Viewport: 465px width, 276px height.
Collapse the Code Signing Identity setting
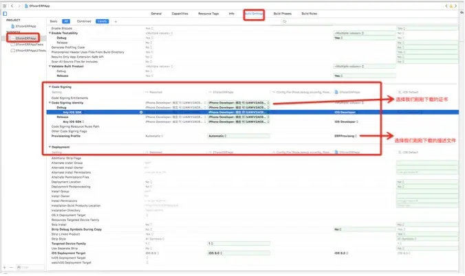(x=50, y=102)
